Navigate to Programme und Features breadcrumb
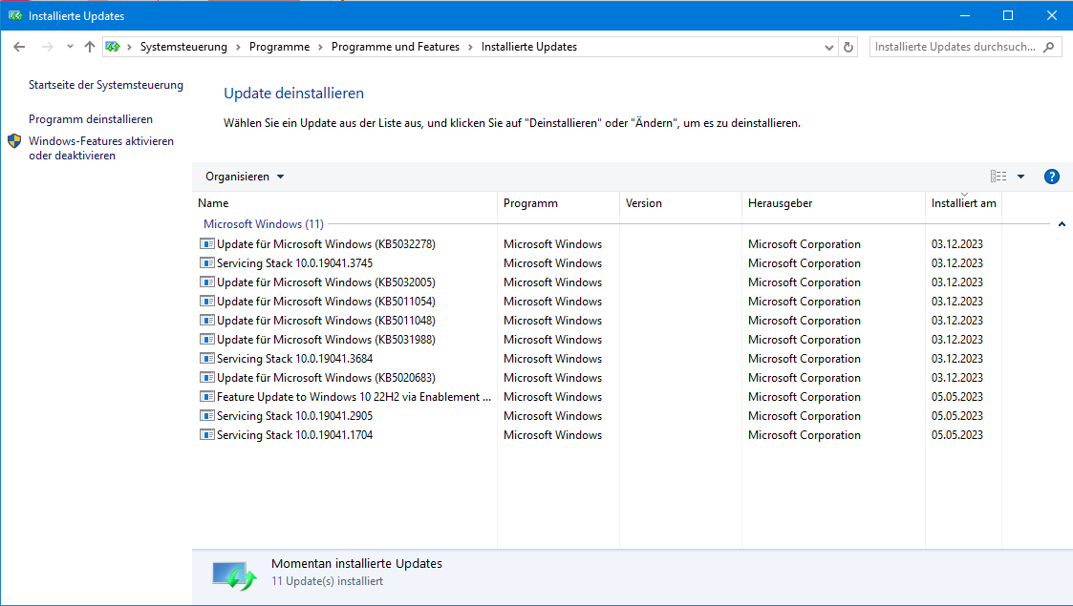This screenshot has width=1073, height=606. click(396, 47)
